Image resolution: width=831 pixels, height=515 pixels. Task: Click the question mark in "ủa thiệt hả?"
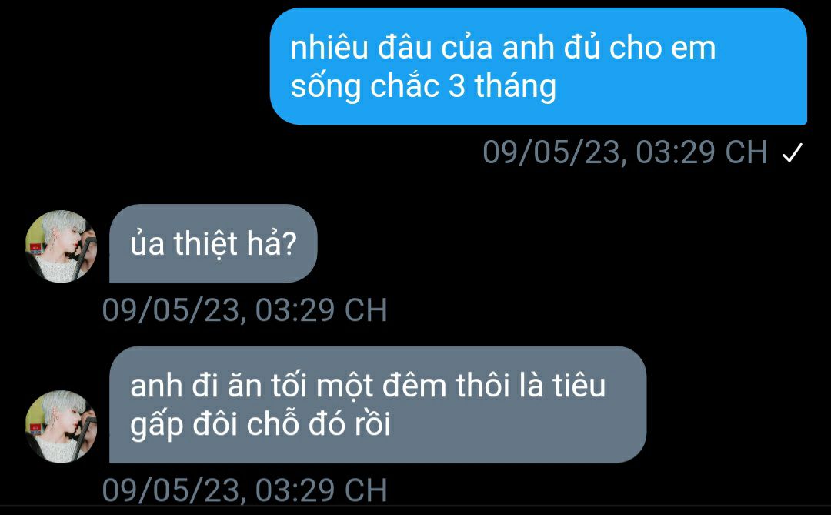[x=289, y=244]
